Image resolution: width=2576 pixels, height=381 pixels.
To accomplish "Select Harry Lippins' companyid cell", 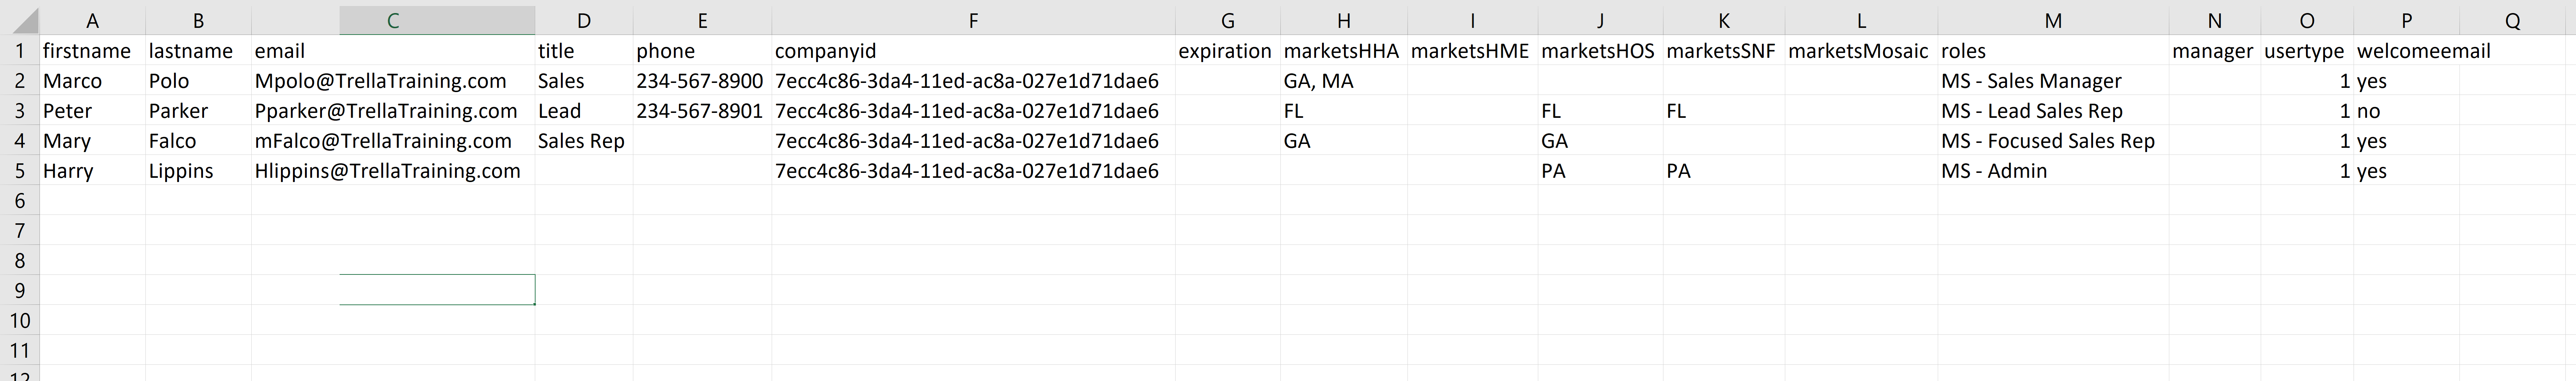I will coord(973,171).
